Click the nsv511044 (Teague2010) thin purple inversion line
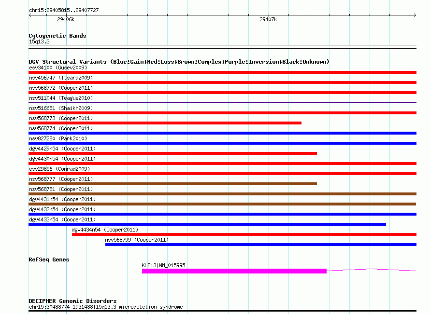 [222, 102]
